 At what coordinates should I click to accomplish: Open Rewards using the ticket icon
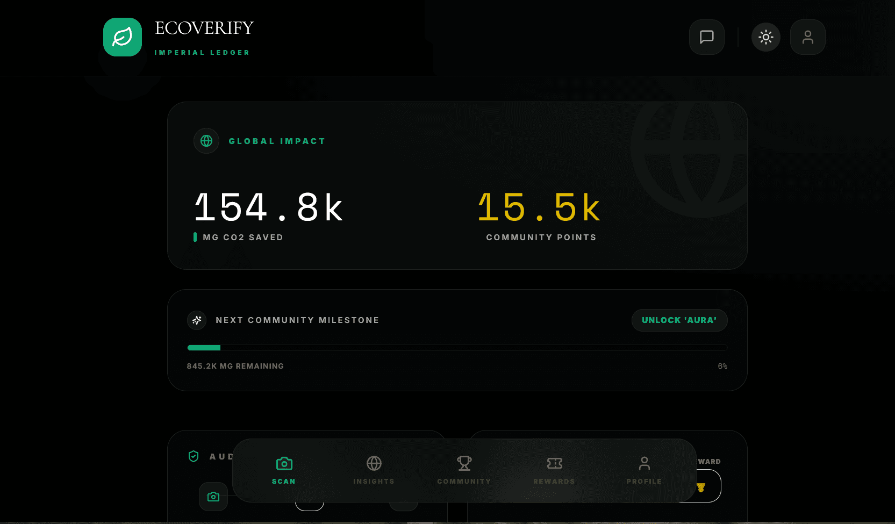tap(554, 463)
